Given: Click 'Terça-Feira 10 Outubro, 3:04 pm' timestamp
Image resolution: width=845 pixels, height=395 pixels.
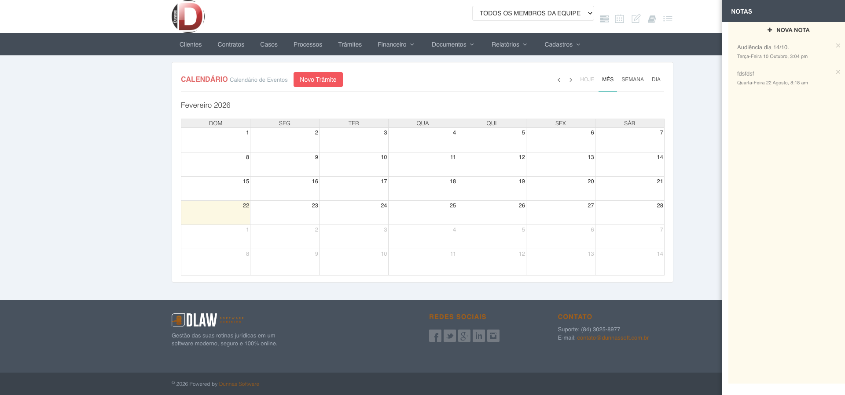Looking at the screenshot, I should (x=772, y=56).
